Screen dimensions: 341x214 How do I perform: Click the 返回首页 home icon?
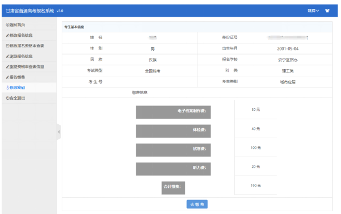(8, 25)
